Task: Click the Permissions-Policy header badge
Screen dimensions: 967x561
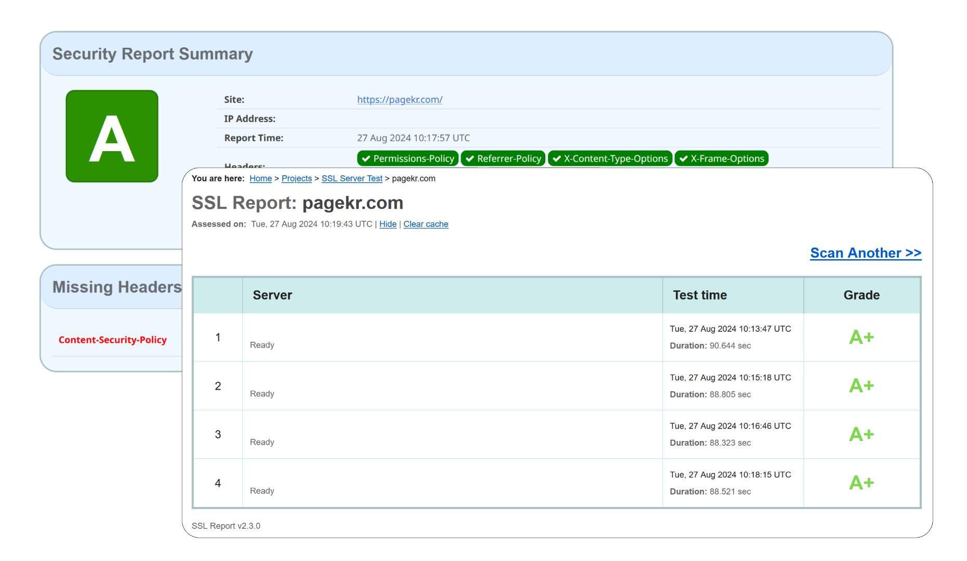Action: tap(408, 158)
